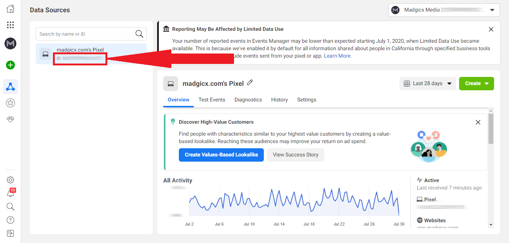Screen dimensions: 509x243
Task: Click the Active pulse status icon
Action: click(420, 180)
